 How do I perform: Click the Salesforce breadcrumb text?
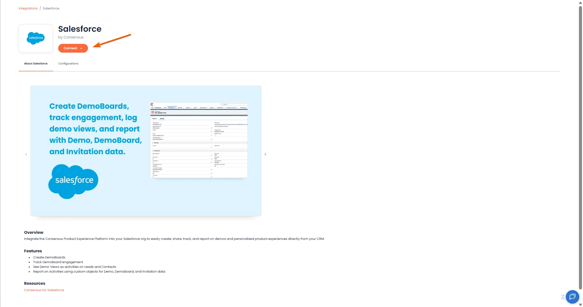[51, 8]
